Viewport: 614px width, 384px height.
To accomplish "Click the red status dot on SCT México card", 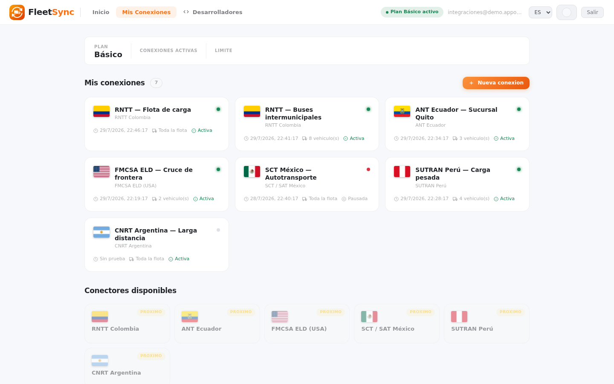I will tap(368, 169).
